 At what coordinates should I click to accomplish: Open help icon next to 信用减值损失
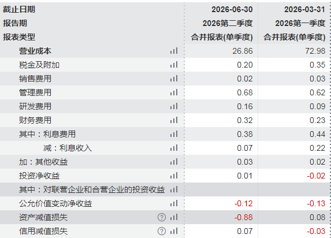point(162,231)
